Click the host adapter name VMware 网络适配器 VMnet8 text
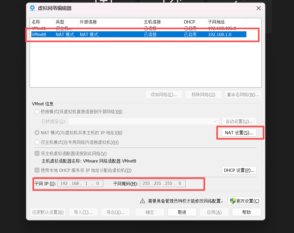This screenshot has width=294, height=233. (x=109, y=161)
